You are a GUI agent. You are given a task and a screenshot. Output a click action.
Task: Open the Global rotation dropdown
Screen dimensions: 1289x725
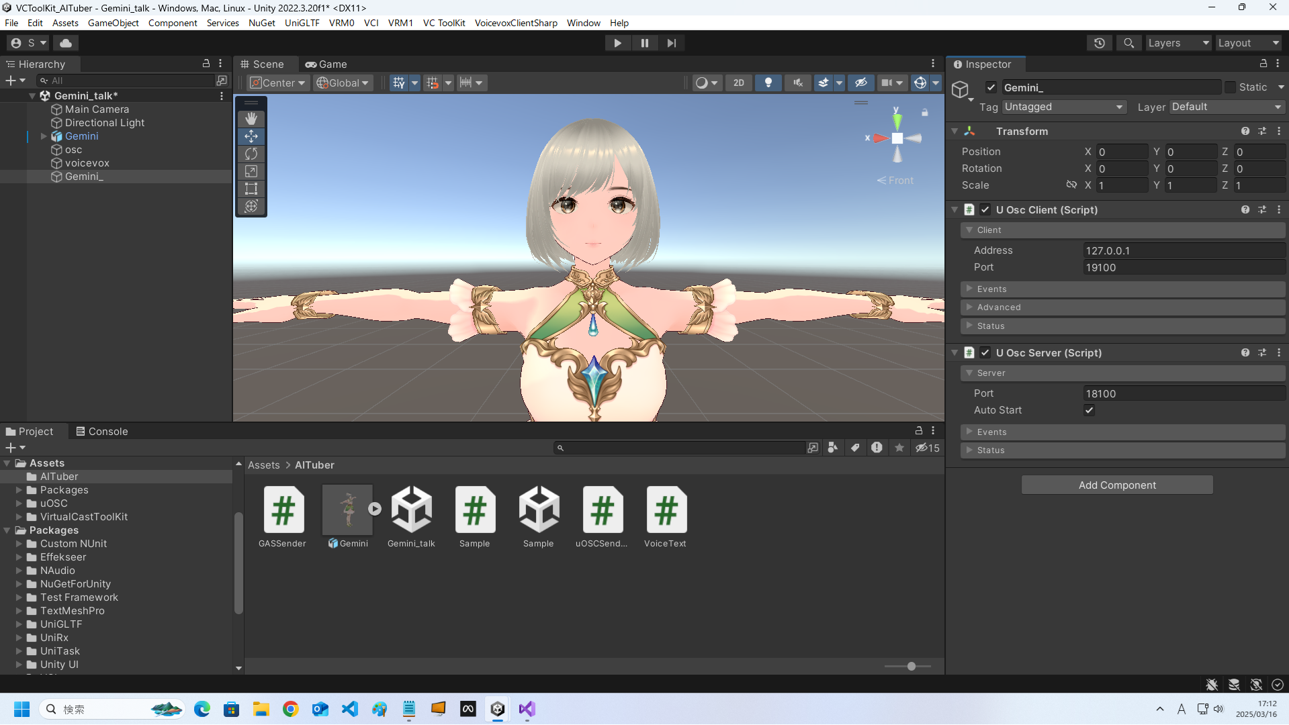[343, 83]
